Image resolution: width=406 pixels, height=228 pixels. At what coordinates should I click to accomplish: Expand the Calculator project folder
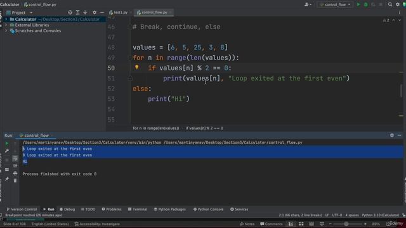coord(6,19)
